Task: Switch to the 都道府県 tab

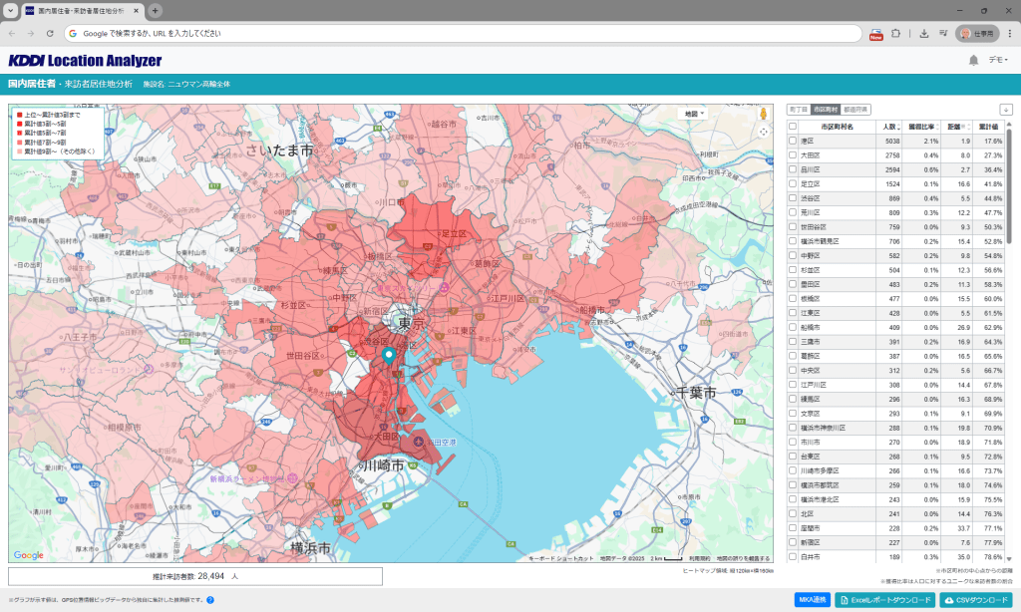Action: point(854,110)
